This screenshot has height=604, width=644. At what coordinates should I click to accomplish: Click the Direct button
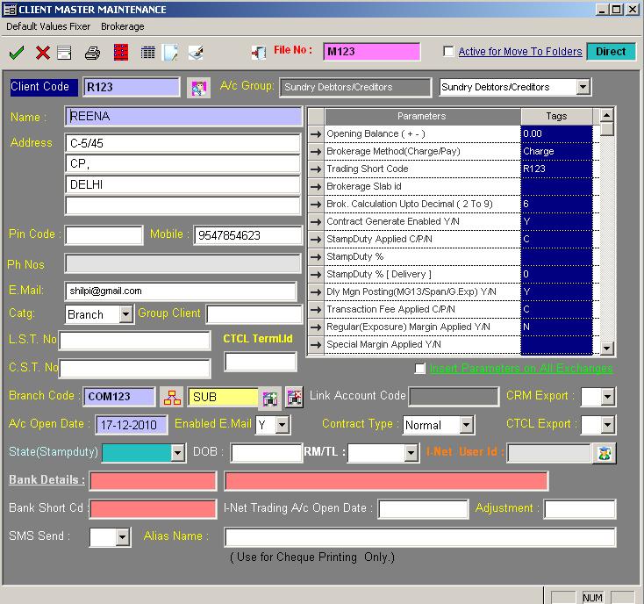(x=610, y=52)
